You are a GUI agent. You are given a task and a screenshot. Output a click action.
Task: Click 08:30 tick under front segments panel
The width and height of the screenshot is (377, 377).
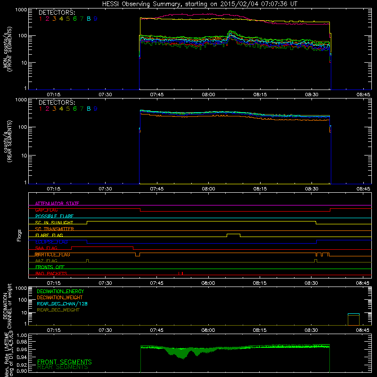point(311,95)
